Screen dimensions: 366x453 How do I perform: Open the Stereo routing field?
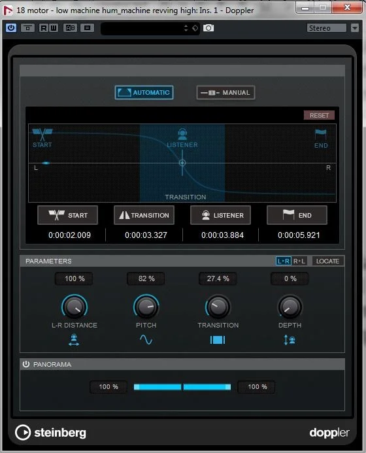pos(326,28)
